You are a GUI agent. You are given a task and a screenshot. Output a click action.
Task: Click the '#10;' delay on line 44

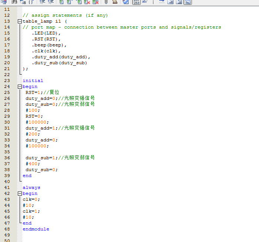point(28,206)
